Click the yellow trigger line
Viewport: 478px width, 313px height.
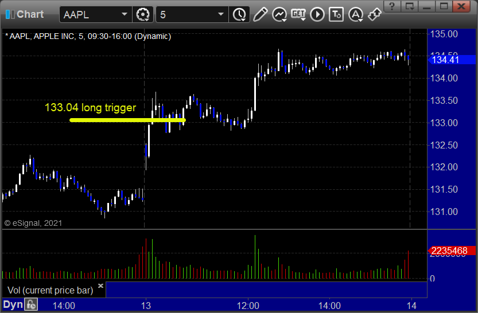pos(127,120)
